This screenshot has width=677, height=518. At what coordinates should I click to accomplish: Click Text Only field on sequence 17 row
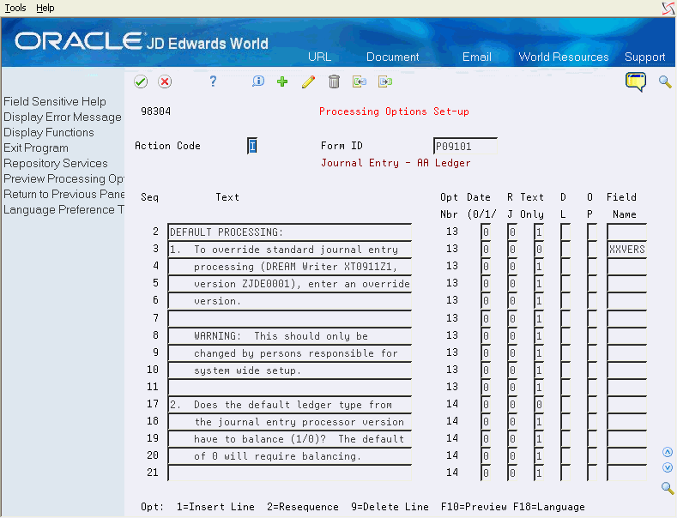click(538, 405)
